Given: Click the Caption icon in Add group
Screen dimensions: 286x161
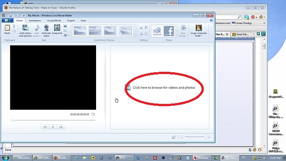Looking at the screenshot, I should (65, 31).
